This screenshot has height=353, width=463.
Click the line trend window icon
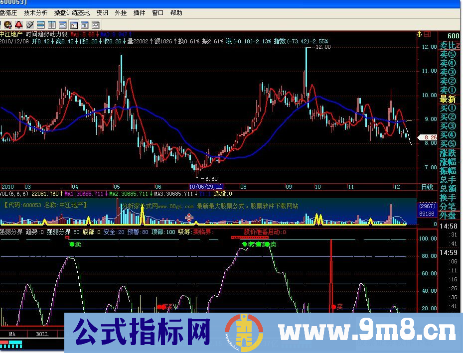click(x=95, y=25)
